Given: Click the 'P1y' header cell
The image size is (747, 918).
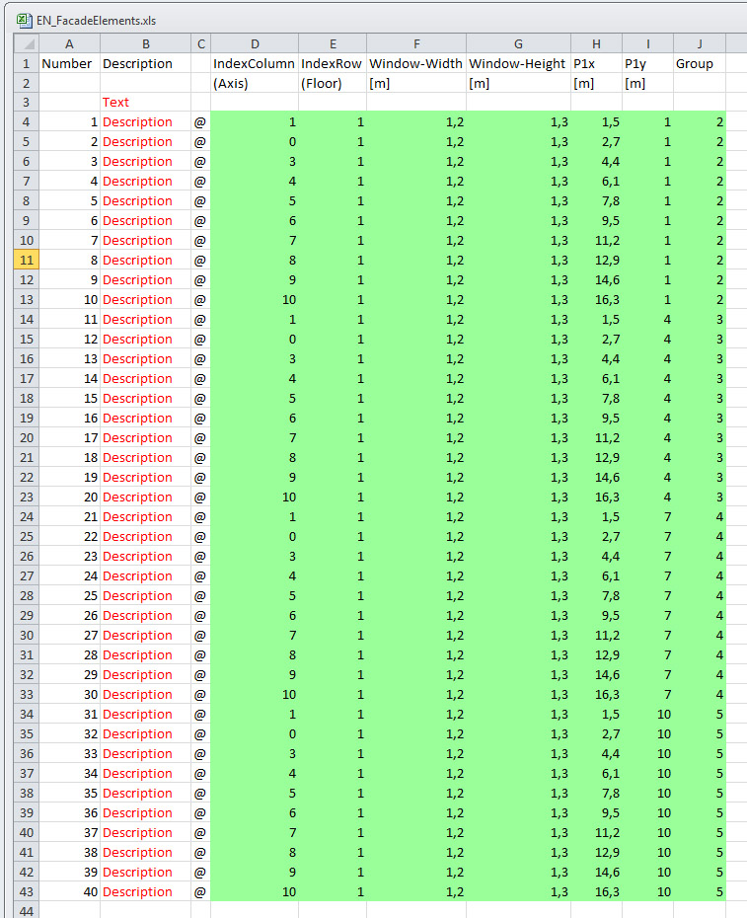Looking at the screenshot, I should 647,63.
